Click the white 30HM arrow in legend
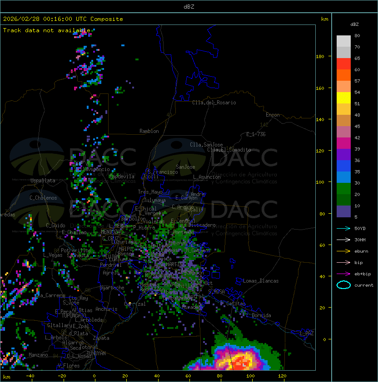This screenshot has width=378, height=382. coord(343,240)
